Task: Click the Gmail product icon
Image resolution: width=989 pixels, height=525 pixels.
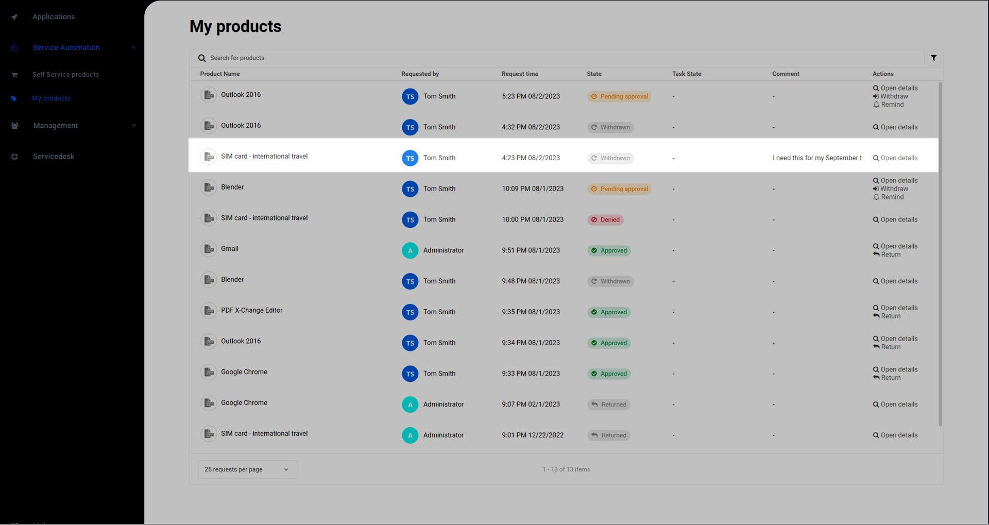Action: [x=209, y=249]
